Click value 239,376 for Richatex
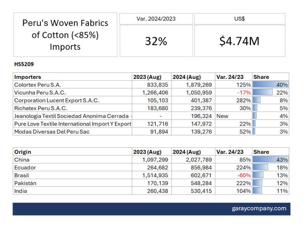306x227 pixels. [x=201, y=108]
